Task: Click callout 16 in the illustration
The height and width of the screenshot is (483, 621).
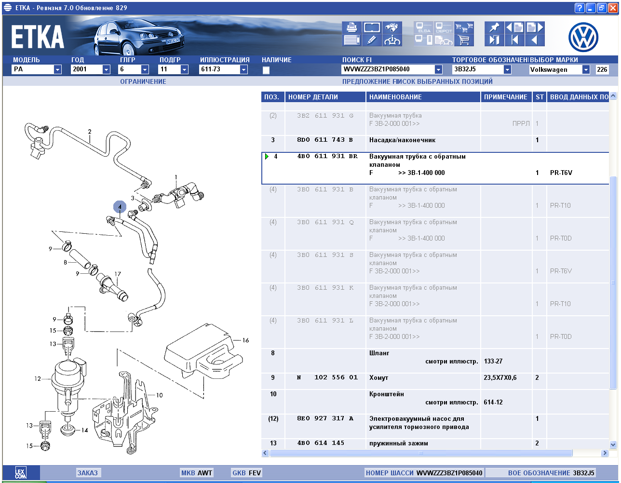Action: [245, 340]
